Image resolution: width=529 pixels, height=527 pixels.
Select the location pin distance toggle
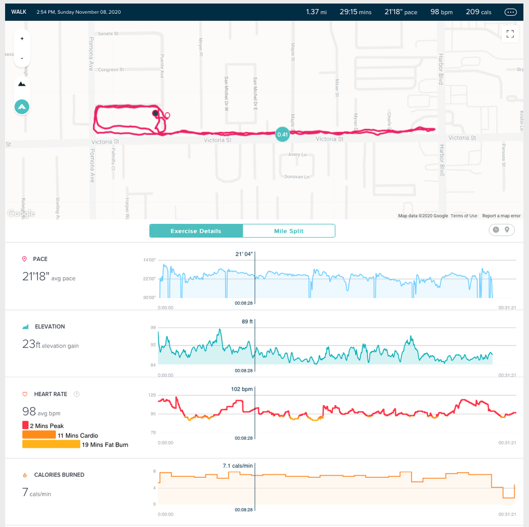[507, 230]
